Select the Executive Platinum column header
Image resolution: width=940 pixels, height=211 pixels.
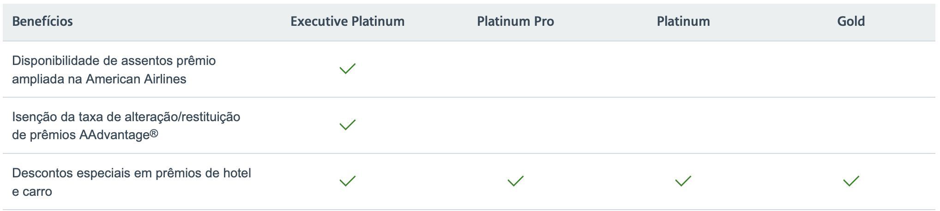[x=347, y=21]
